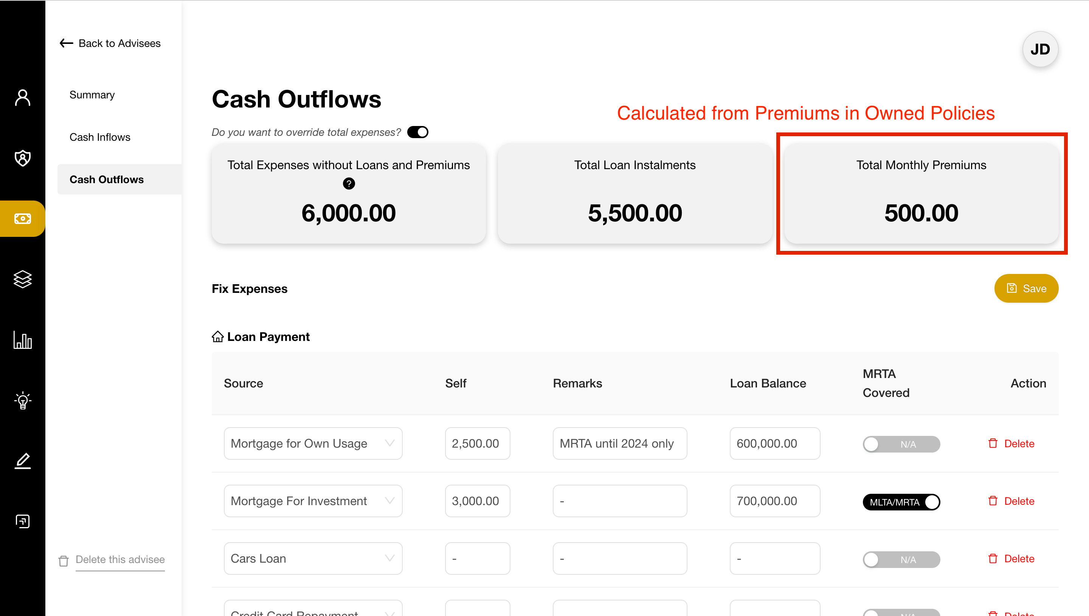Edit the 600,000.00 loan balance field
1089x616 pixels.
774,443
